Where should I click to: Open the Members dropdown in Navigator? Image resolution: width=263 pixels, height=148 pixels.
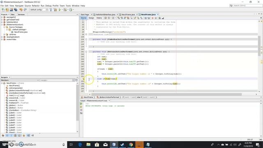coord(20,80)
